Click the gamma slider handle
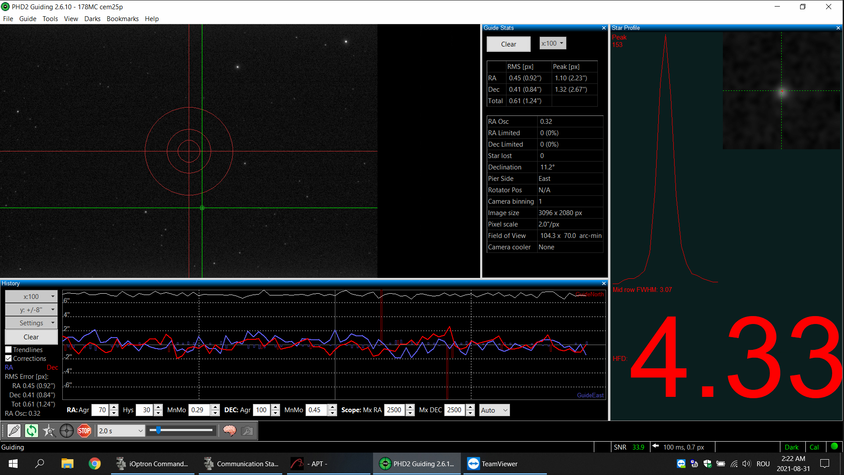Image resolution: width=844 pixels, height=475 pixels. 158,430
